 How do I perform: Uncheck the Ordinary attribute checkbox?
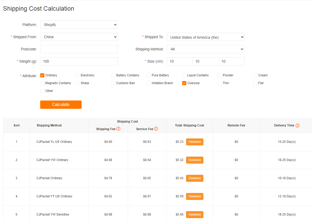click(42, 75)
